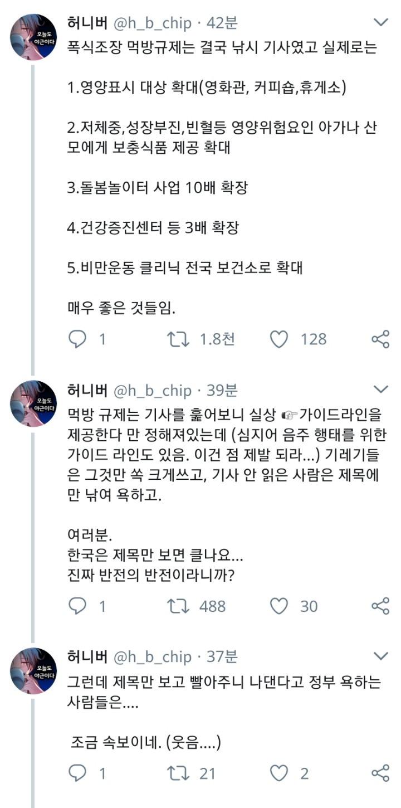Open the avatar on the 39분 tweet
The image size is (401, 808).
(33, 404)
